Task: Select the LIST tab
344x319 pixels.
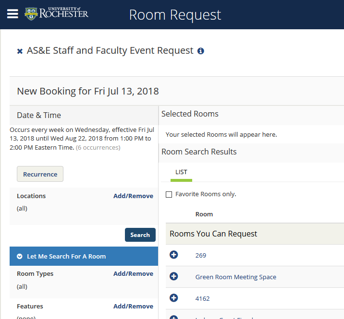Action: point(181,172)
